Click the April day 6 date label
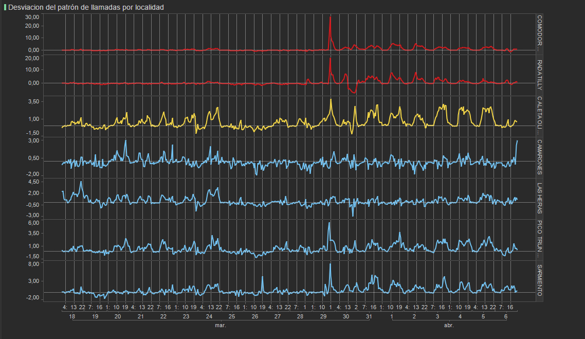The image size is (585, 339). click(506, 316)
